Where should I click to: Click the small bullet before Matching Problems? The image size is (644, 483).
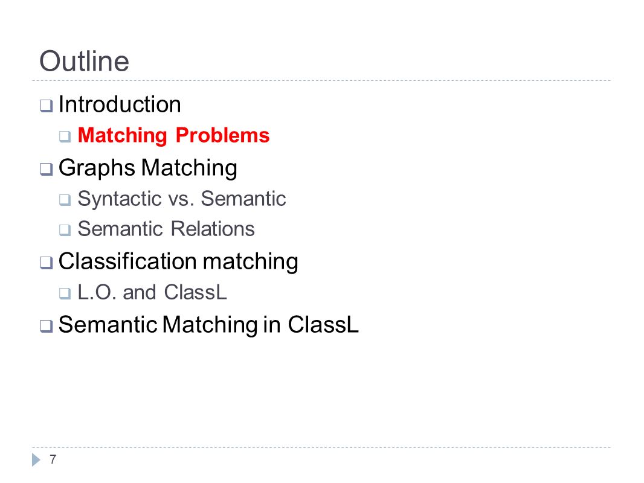pyautogui.click(x=65, y=136)
